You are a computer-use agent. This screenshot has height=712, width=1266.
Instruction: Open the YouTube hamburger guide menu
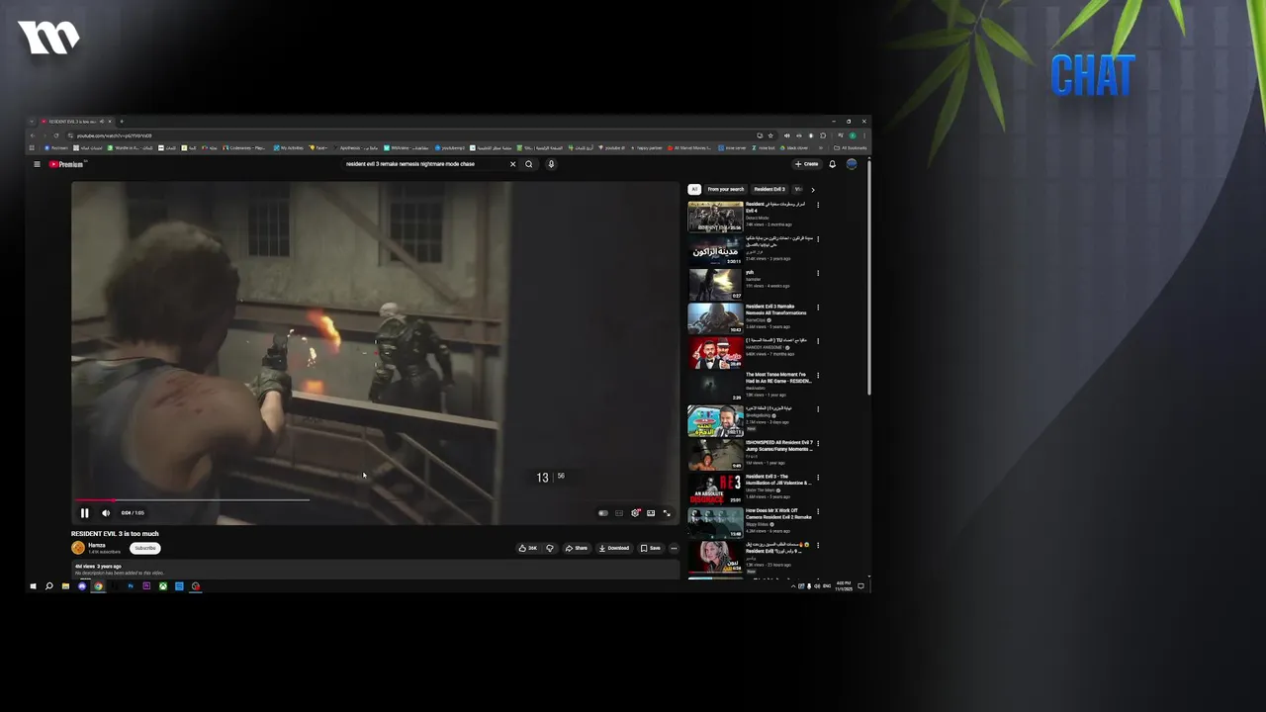[37, 164]
